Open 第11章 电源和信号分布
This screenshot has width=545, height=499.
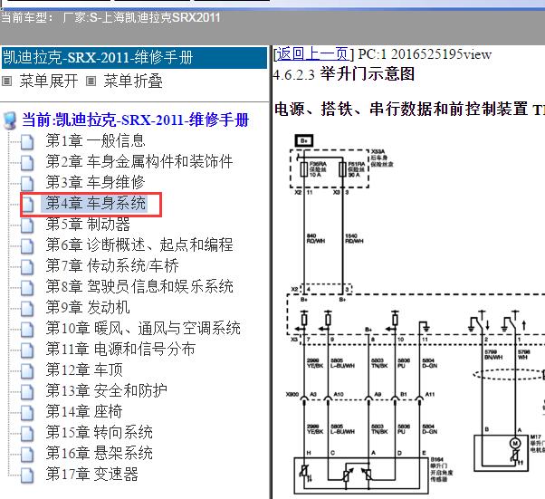point(120,350)
